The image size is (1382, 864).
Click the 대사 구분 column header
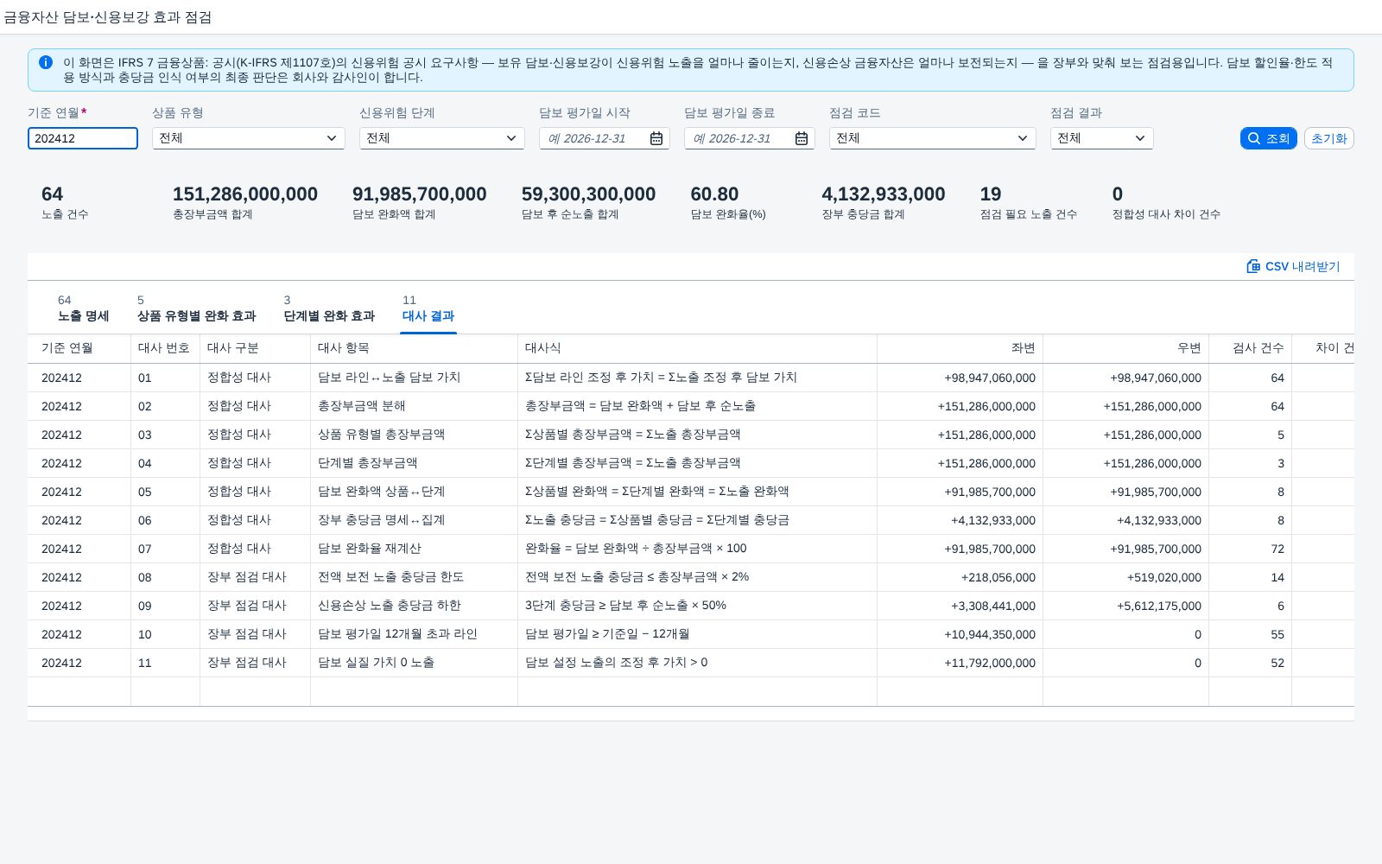coord(256,348)
